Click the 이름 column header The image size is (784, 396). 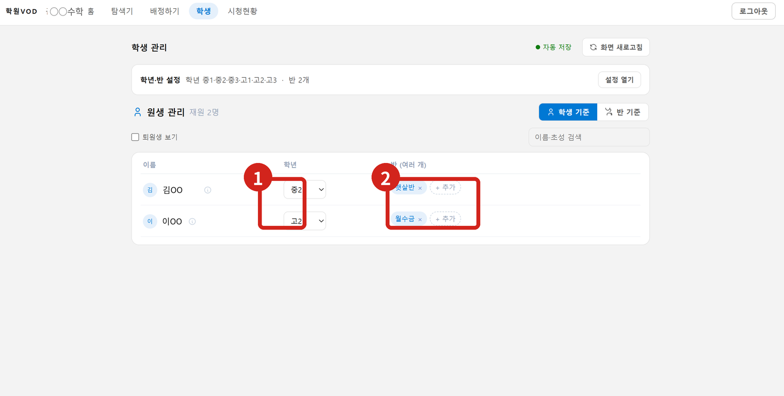click(150, 165)
